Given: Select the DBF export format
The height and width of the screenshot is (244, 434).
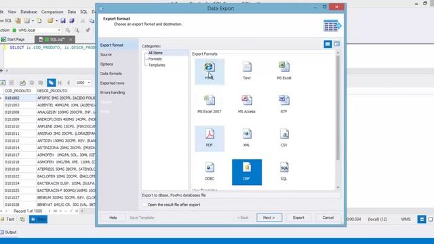Looking at the screenshot, I should (x=247, y=172).
